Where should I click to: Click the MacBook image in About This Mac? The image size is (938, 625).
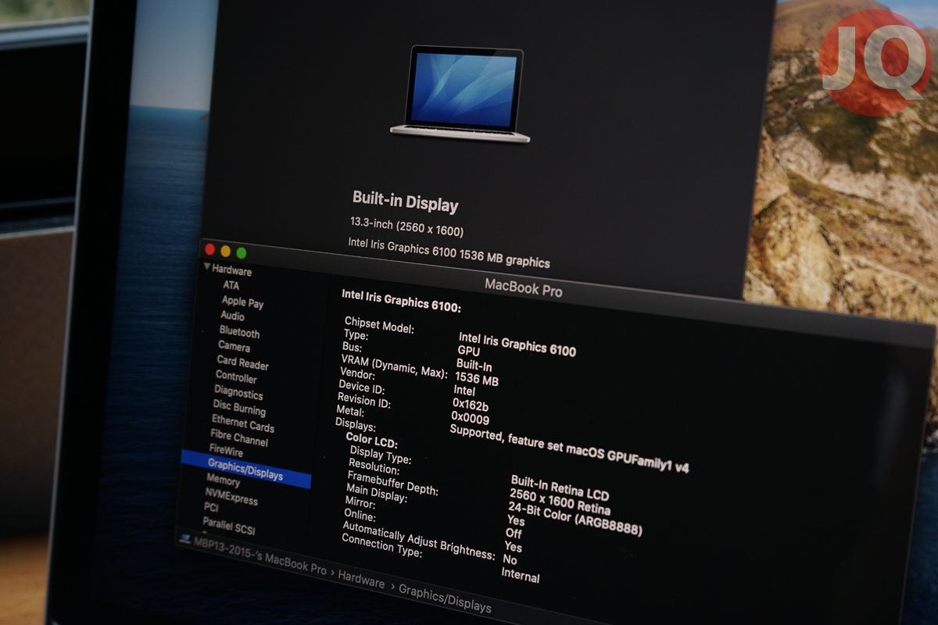(x=461, y=95)
